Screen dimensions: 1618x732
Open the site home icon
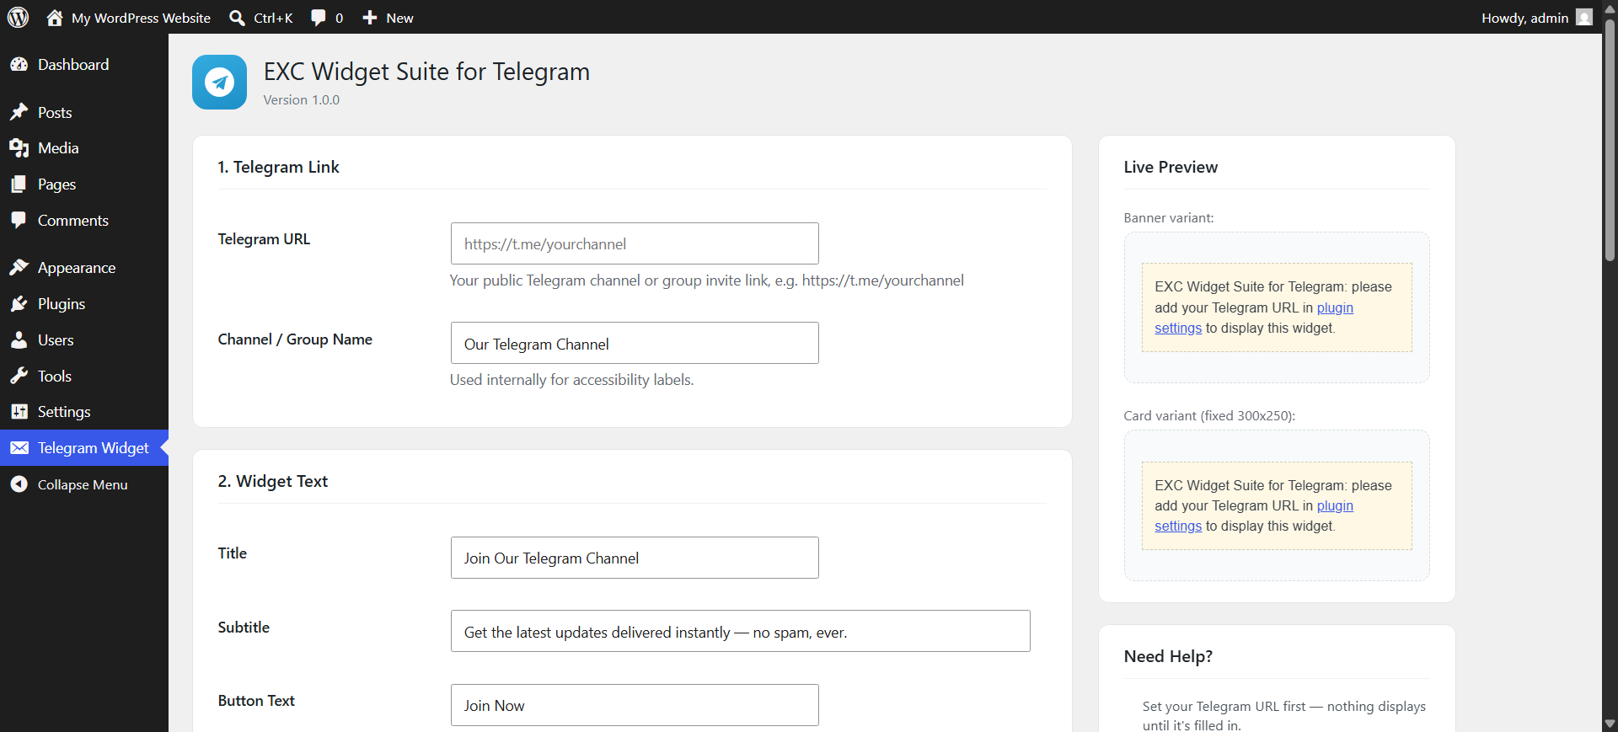55,18
